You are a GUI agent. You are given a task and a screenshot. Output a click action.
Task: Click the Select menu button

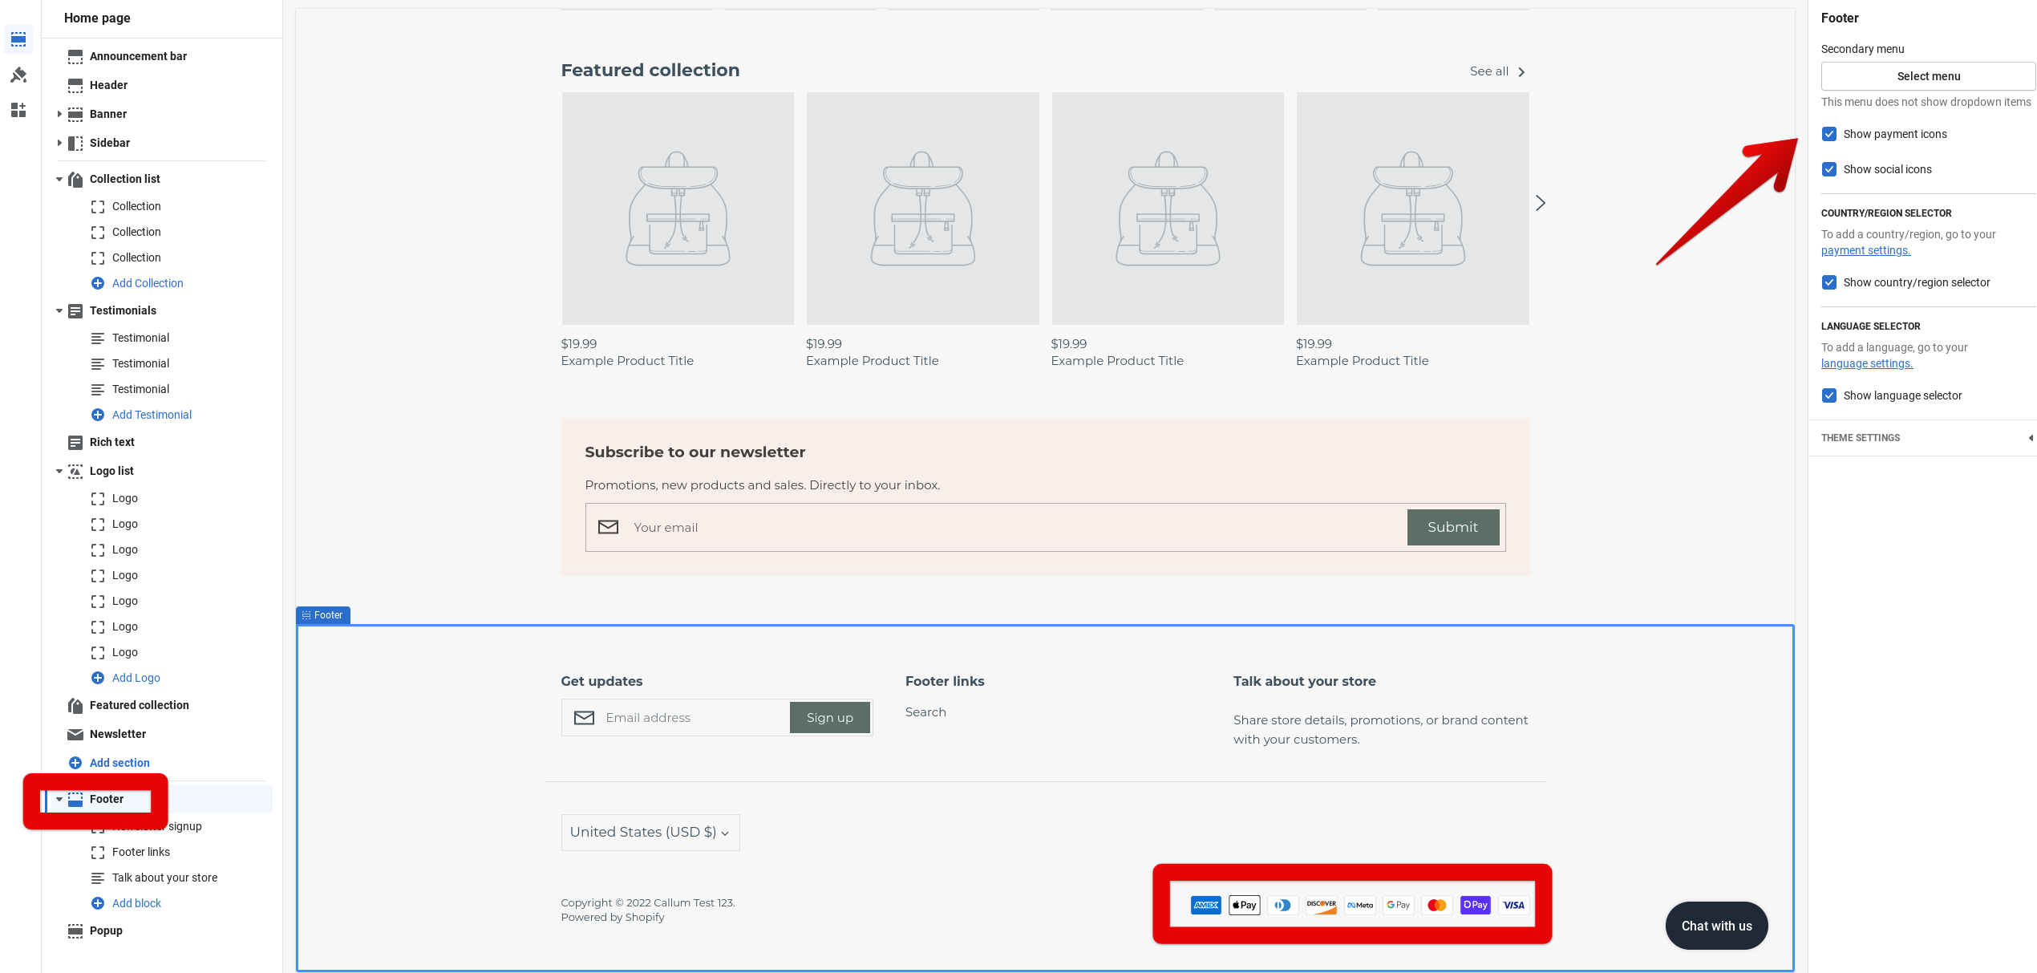pyautogui.click(x=1928, y=76)
